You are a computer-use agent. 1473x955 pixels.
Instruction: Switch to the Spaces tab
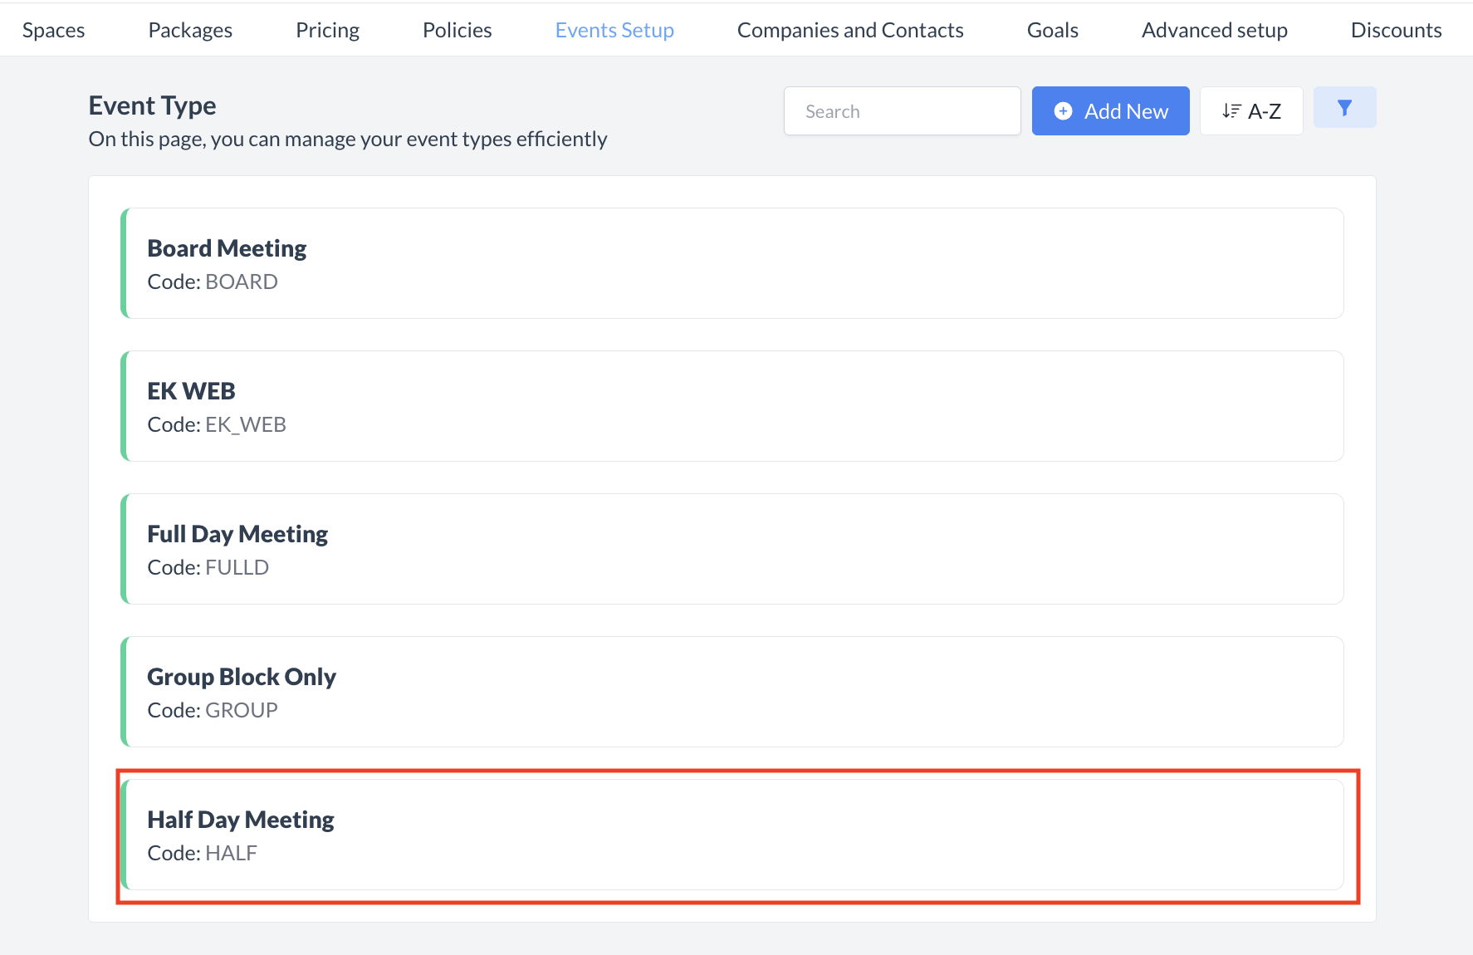pyautogui.click(x=54, y=31)
